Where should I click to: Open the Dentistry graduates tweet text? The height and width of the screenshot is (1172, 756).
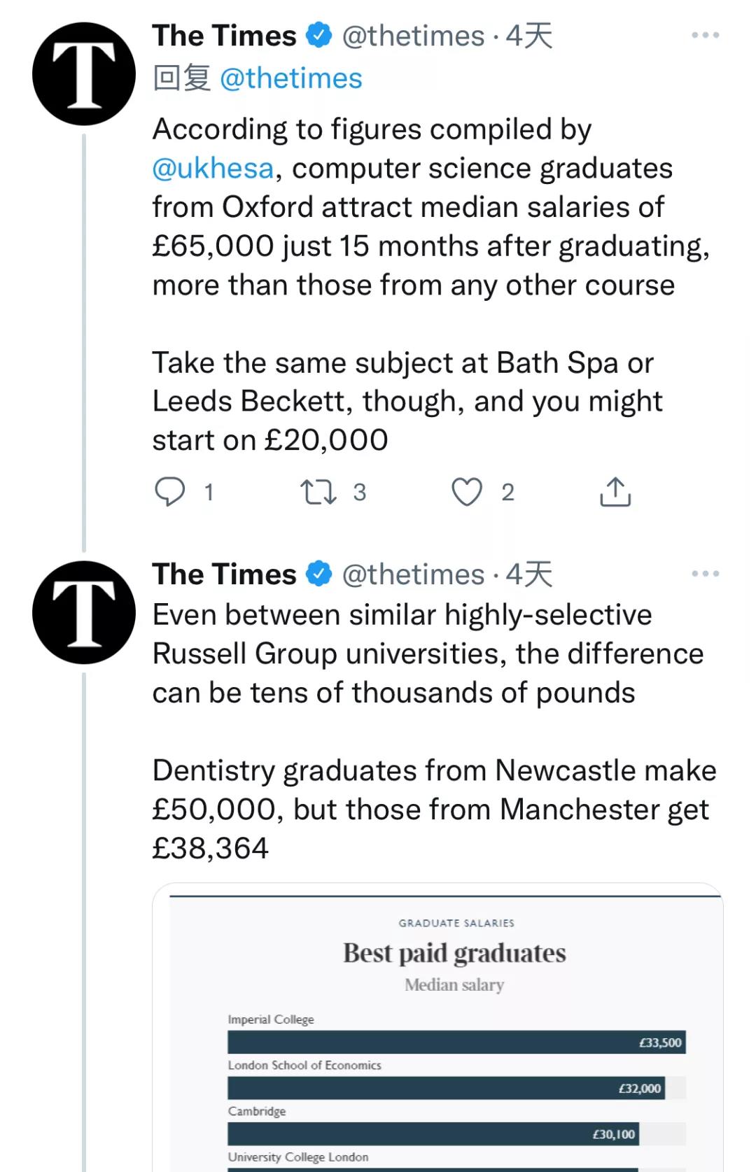click(x=434, y=809)
